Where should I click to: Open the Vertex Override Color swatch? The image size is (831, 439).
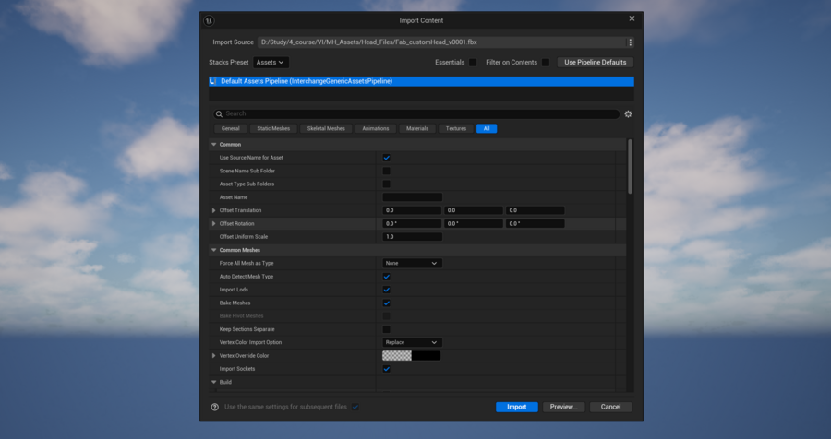click(x=411, y=356)
